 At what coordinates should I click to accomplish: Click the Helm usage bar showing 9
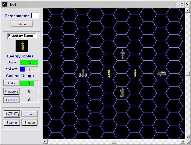[x=29, y=83]
